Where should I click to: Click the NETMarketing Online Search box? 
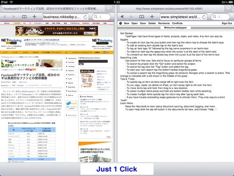click(x=93, y=61)
